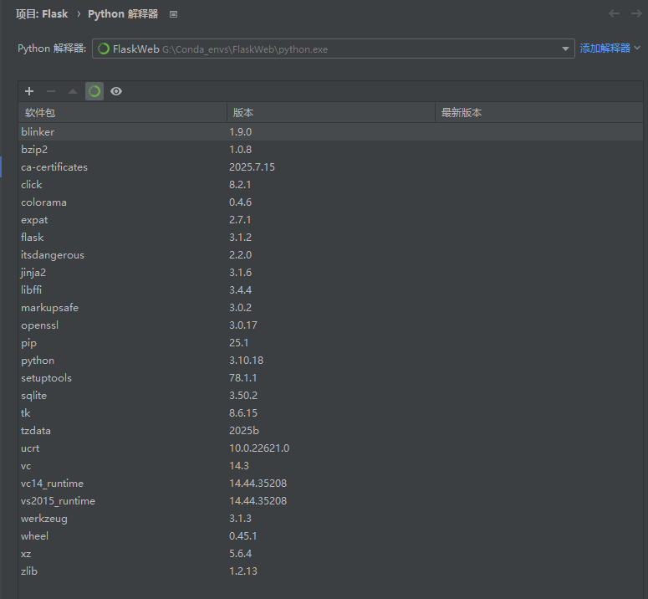Screen dimensions: 648x599
Task: Select the sqlite package row
Action: pos(330,395)
